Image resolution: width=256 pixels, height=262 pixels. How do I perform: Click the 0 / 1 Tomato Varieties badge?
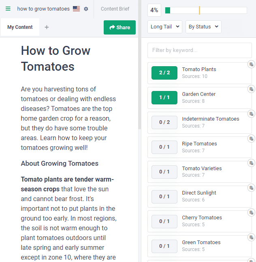pos(164,172)
